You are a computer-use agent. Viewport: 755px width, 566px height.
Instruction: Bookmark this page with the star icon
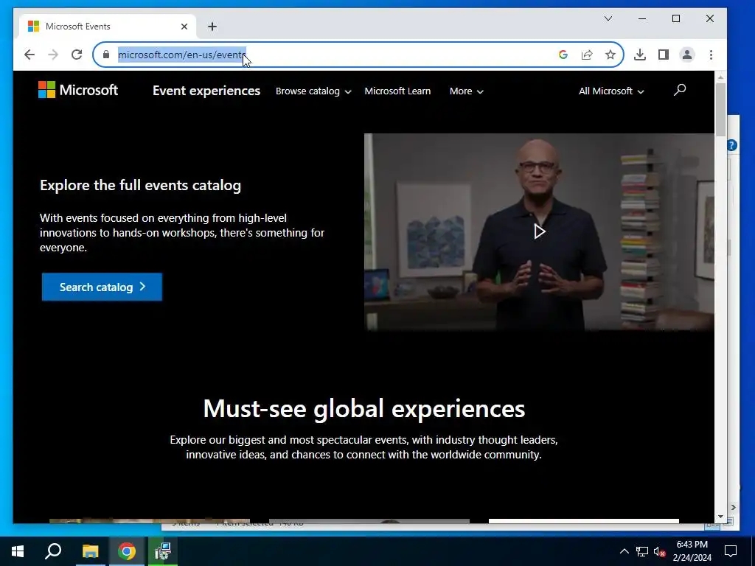coord(610,55)
